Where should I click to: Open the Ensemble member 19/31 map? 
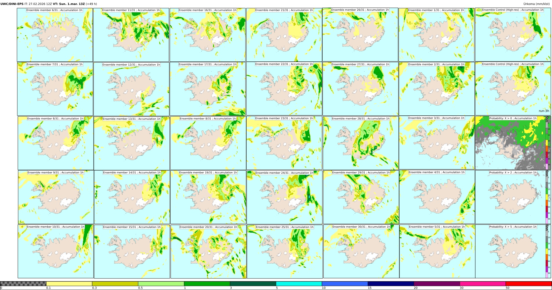(x=208, y=197)
